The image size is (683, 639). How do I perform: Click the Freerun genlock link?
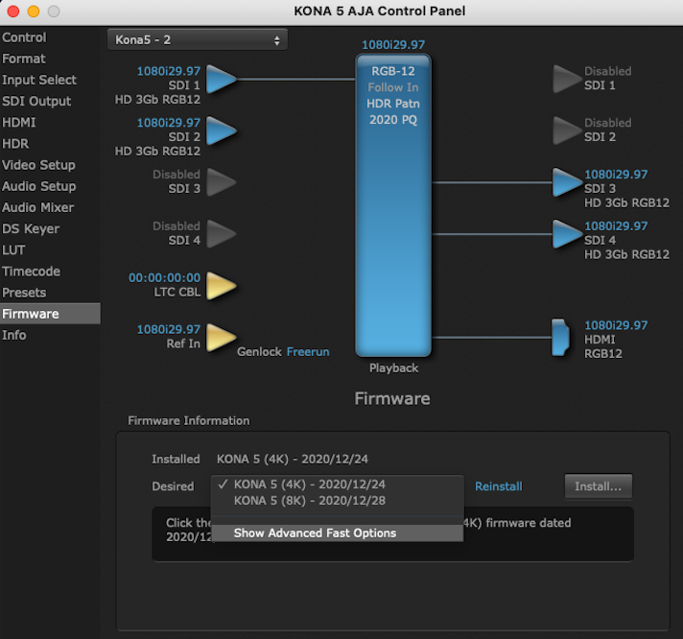click(x=308, y=352)
